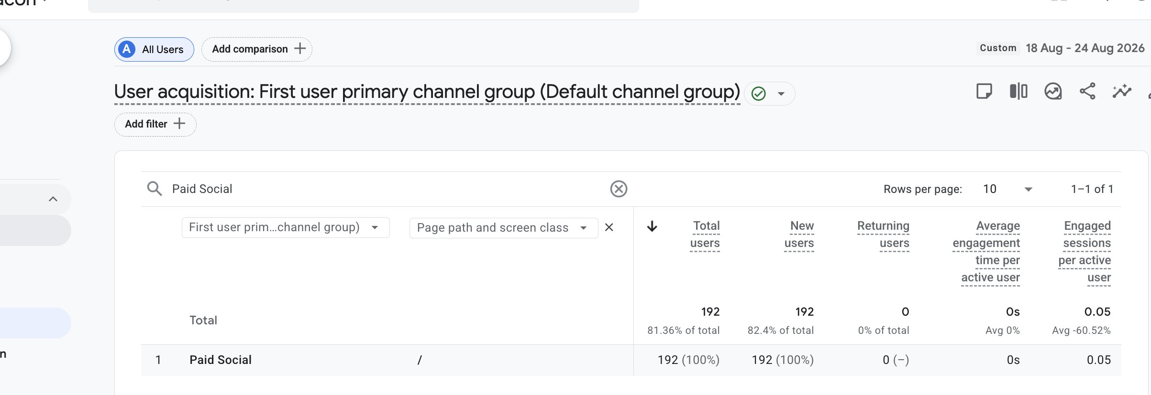Click the Total row label

point(203,320)
